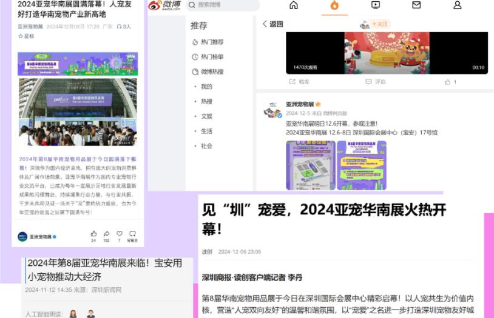This screenshot has width=494, height=318.
Task: Follow the account with +关注 button
Action: 381,24
